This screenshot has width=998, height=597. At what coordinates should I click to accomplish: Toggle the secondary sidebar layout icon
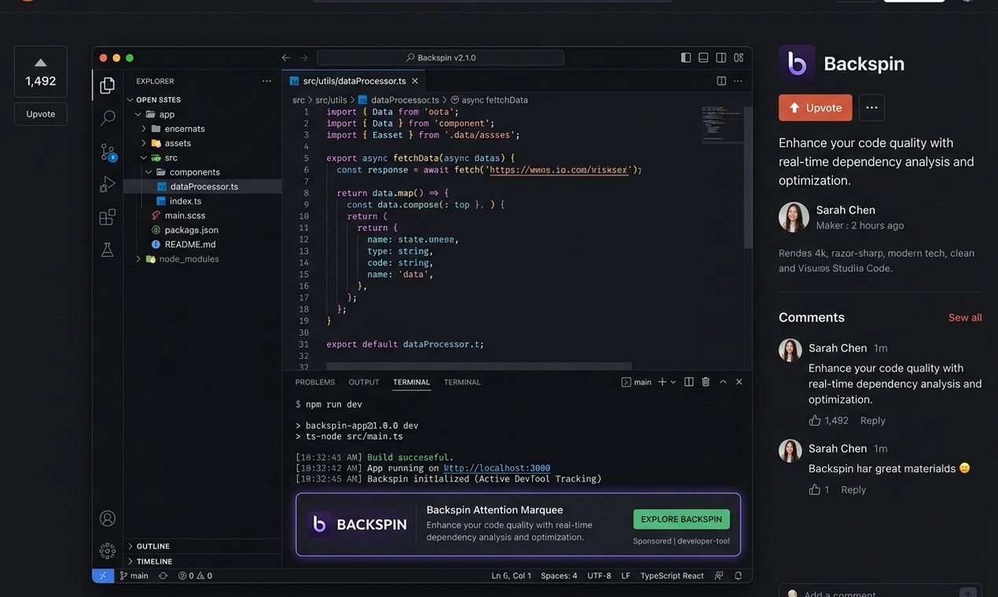click(x=721, y=57)
